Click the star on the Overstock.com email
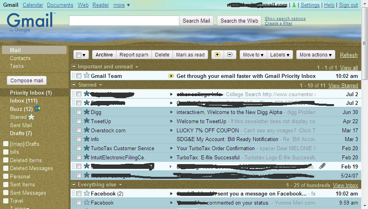Image resolution: width=368 pixels, height=209 pixels. (87, 130)
